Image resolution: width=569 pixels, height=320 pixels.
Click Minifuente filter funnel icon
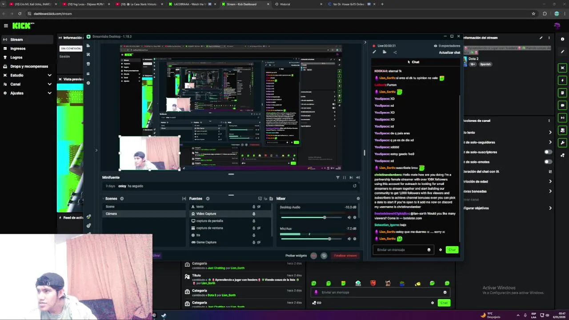337,177
